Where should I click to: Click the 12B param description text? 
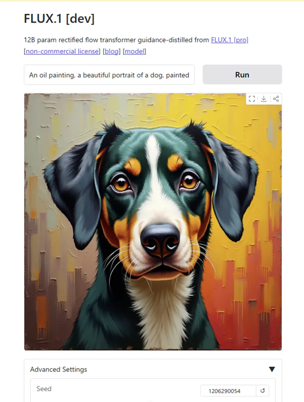click(117, 40)
